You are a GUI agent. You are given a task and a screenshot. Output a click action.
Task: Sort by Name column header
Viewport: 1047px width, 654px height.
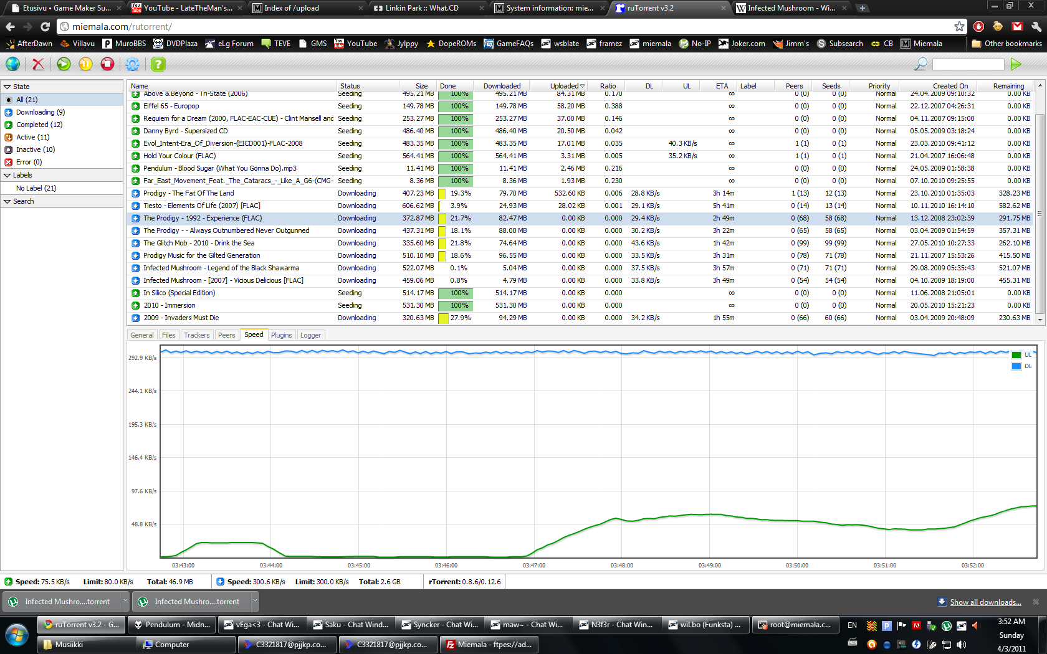(232, 86)
